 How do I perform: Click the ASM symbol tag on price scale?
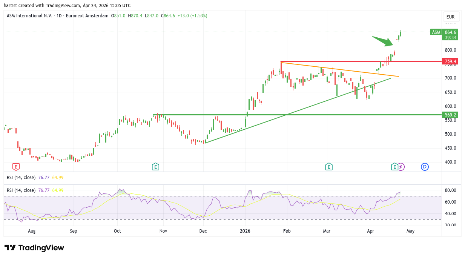pyautogui.click(x=436, y=32)
